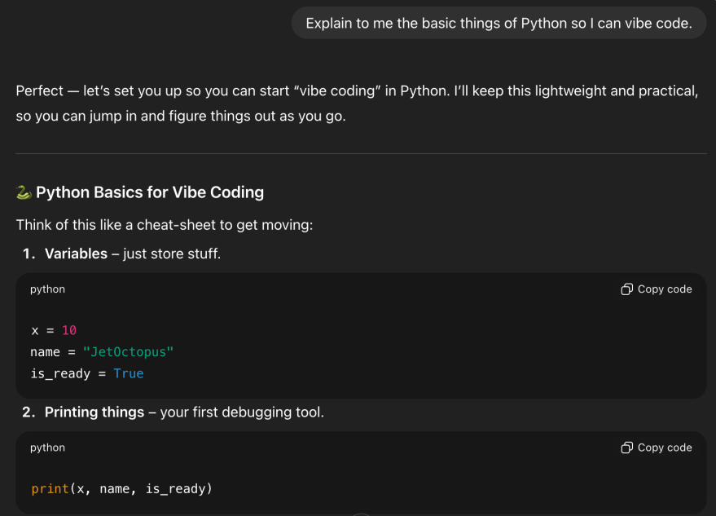Click the bold "Variables" list item title
Viewport: 716px width, 516px height.
tap(76, 254)
